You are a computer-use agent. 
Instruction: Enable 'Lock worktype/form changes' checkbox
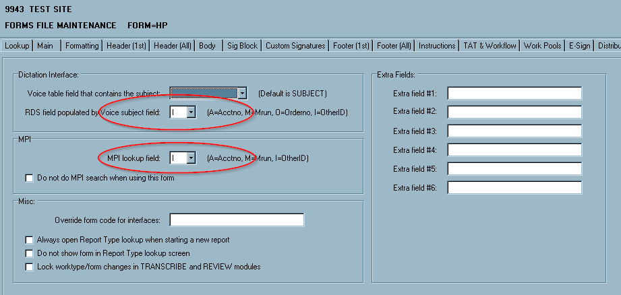29,267
